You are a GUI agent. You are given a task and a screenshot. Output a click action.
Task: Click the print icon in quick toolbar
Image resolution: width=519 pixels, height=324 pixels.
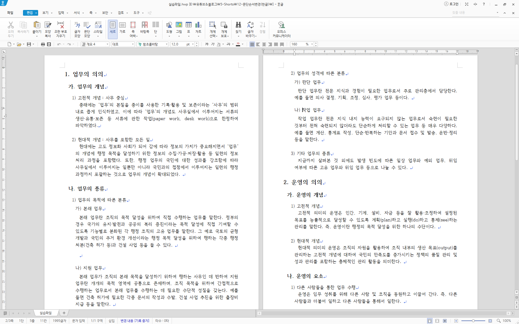click(43, 44)
